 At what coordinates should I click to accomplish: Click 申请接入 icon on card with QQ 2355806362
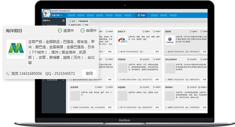[199, 87]
